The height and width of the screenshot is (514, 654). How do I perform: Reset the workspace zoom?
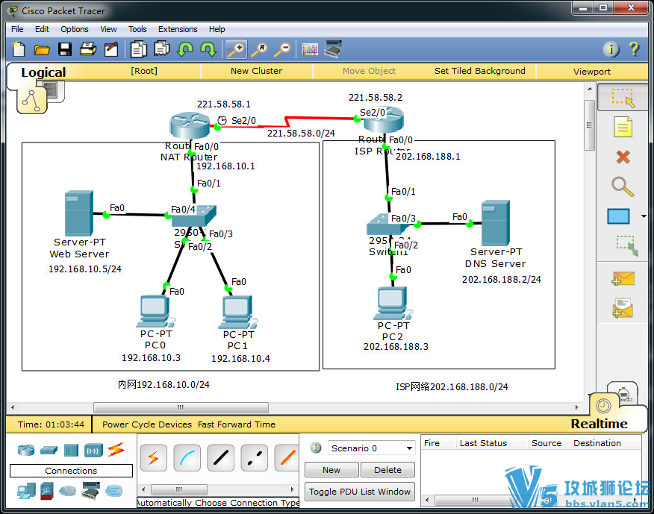259,49
